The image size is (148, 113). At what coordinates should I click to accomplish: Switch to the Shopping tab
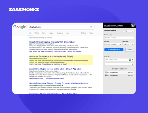point(60,33)
